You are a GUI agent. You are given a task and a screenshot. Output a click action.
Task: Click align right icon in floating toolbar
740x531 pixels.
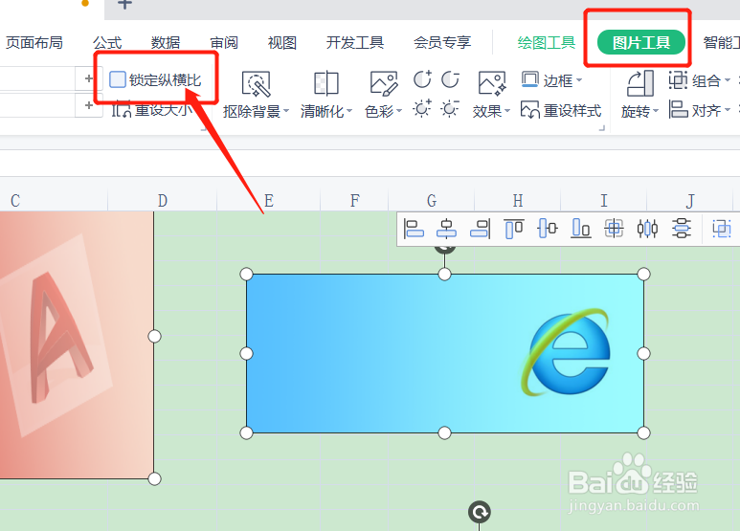click(x=481, y=230)
